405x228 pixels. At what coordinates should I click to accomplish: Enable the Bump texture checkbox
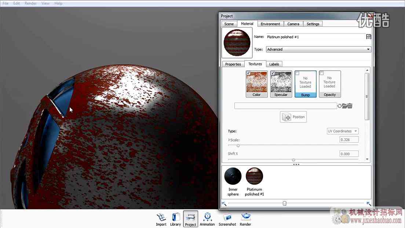pos(297,73)
